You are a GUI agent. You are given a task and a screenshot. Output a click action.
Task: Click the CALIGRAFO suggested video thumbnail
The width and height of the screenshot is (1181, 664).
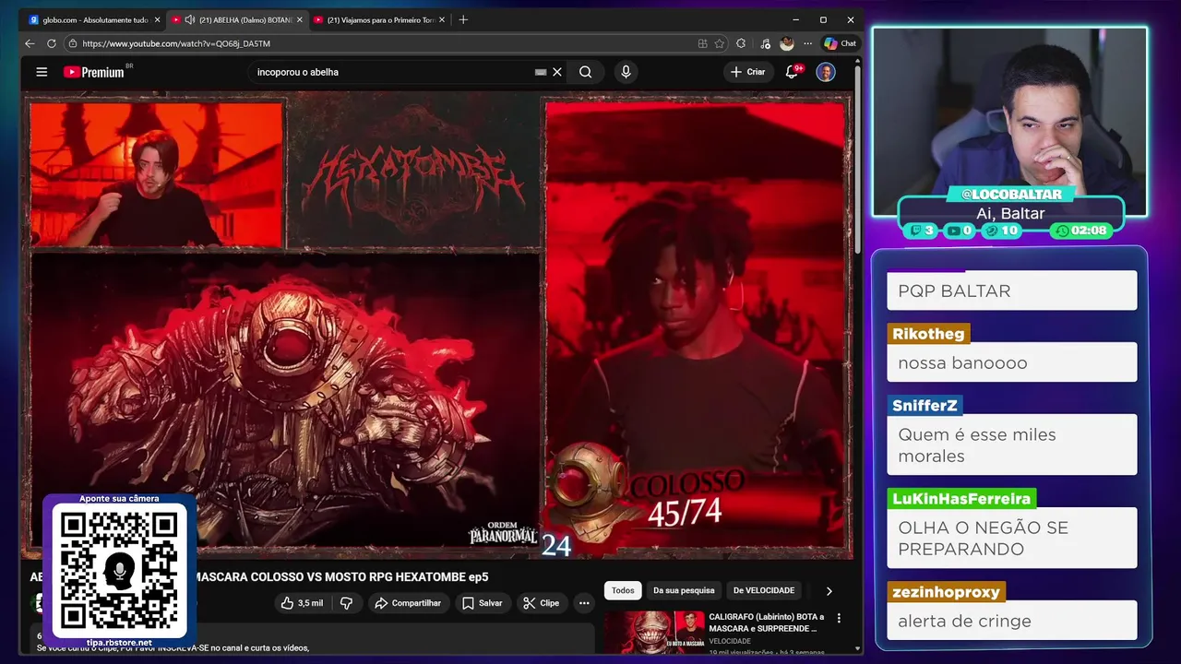pos(654,632)
